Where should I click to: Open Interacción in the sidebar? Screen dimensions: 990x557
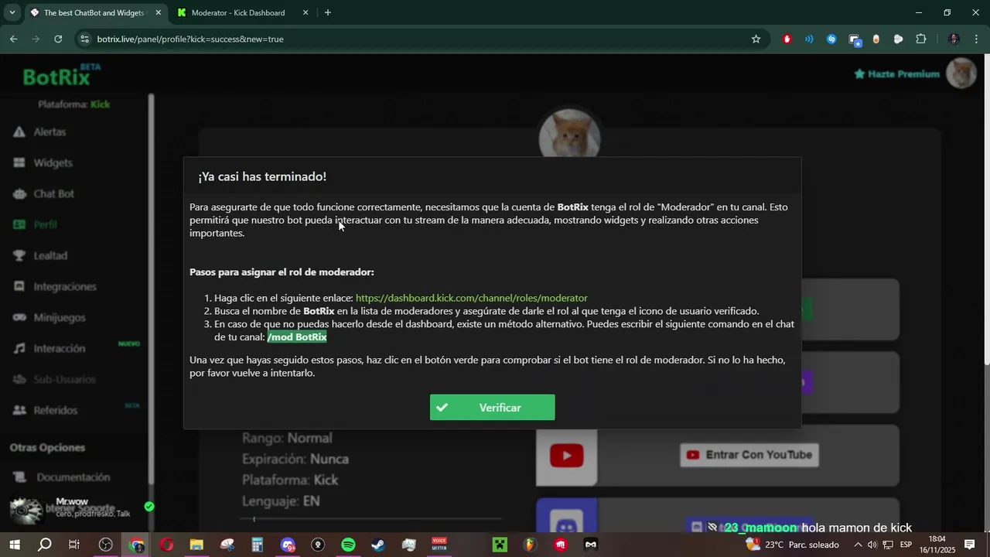[60, 349]
